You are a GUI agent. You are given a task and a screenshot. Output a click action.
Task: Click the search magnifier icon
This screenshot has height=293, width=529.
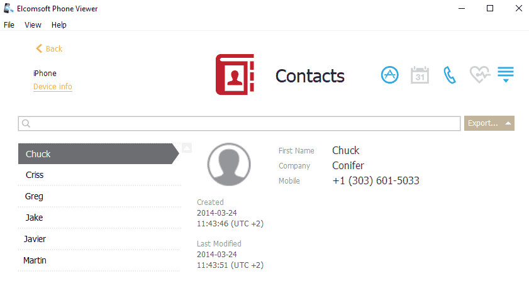point(26,124)
